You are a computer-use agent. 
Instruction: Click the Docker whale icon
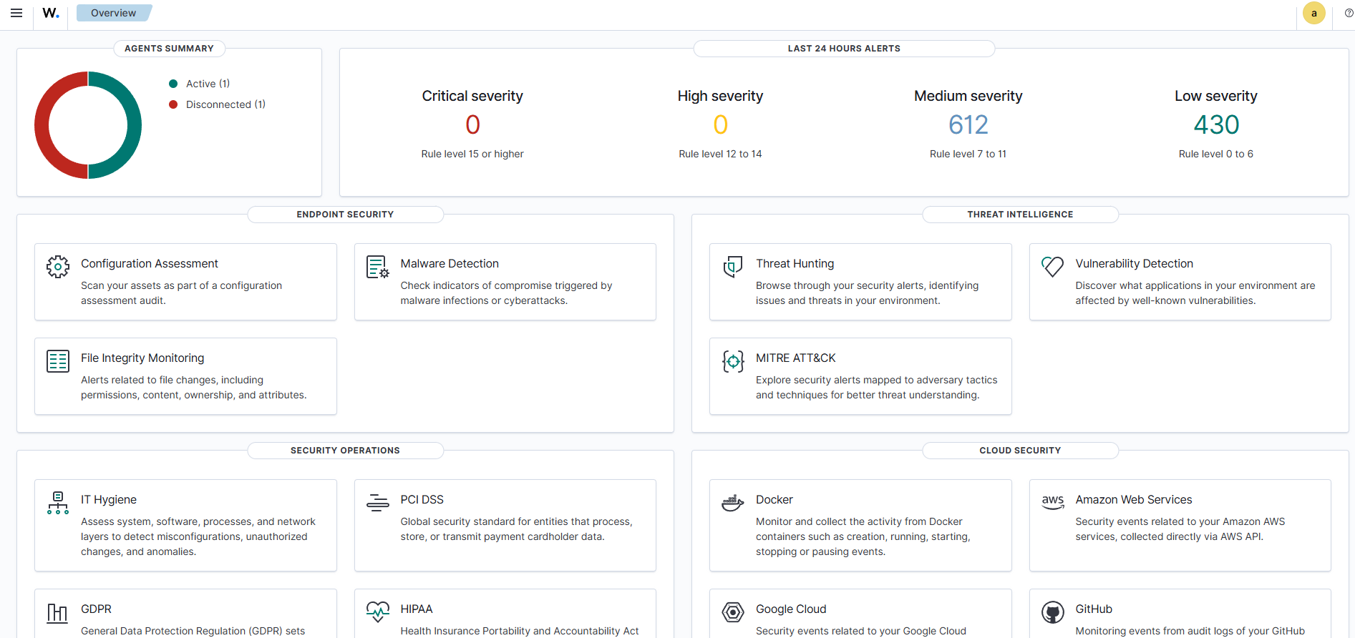coord(732,503)
